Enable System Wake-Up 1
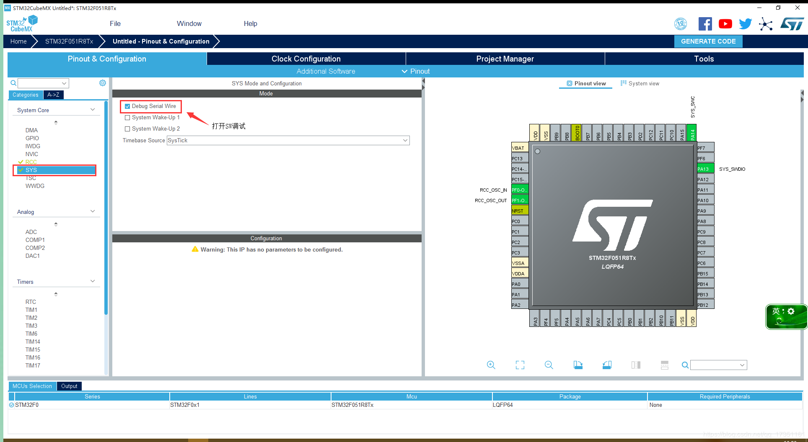 tap(128, 117)
